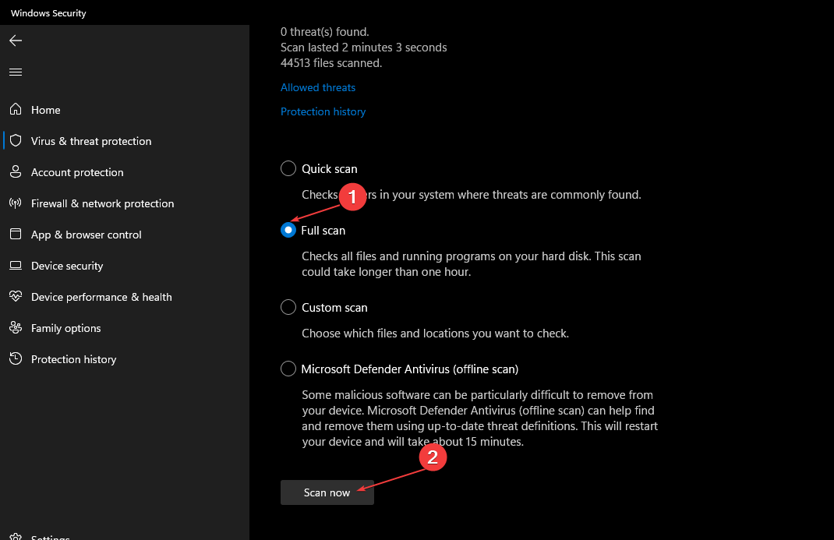Click the Protection history clock icon
This screenshot has height=540, width=834.
point(16,359)
